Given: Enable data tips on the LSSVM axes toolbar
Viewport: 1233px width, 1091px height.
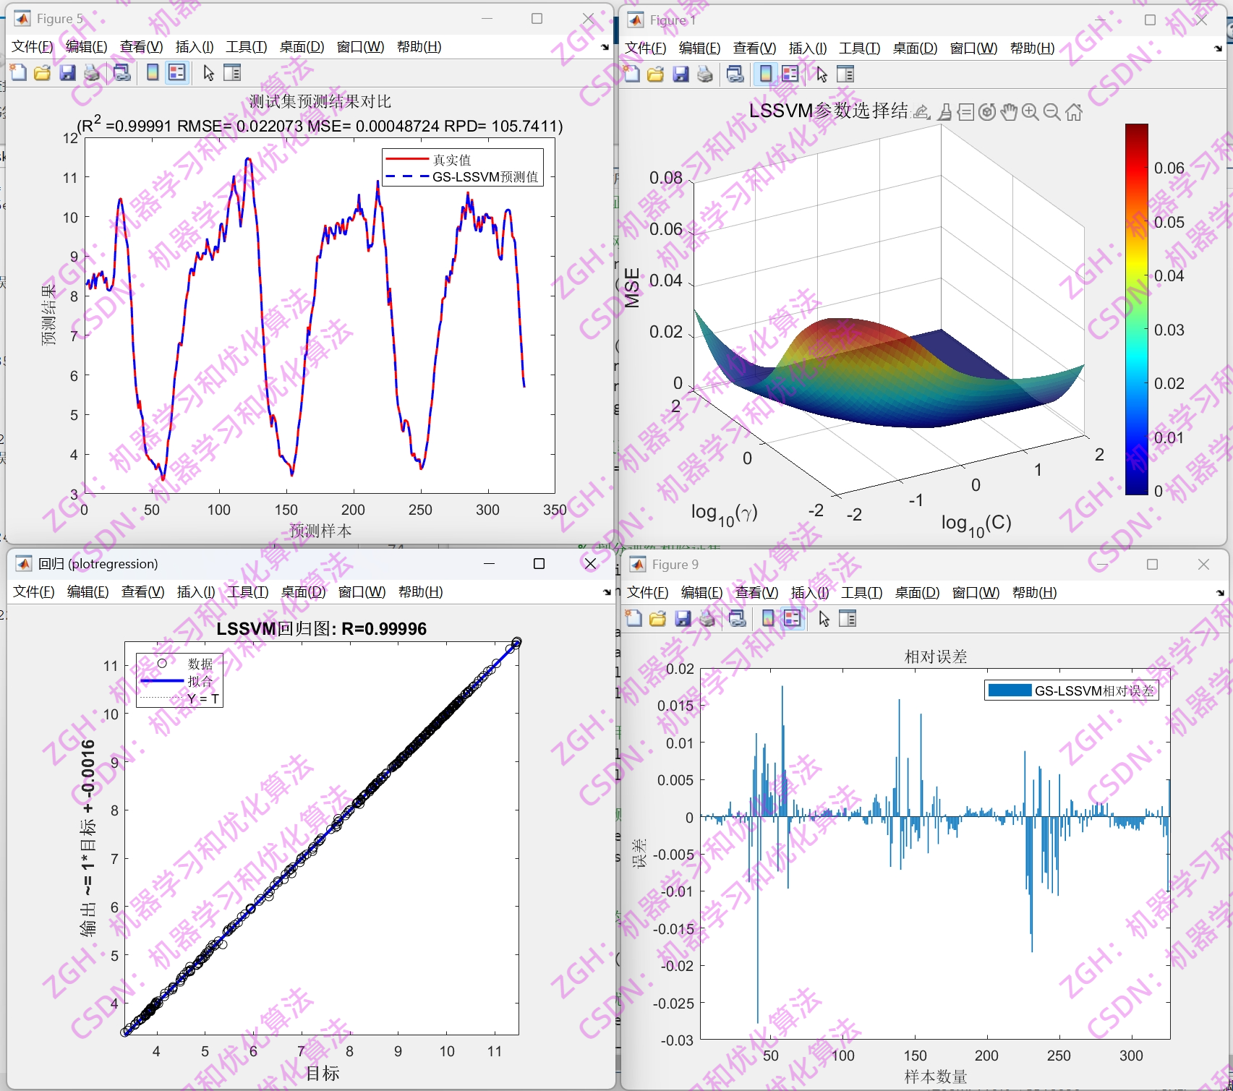Looking at the screenshot, I should 965,112.
